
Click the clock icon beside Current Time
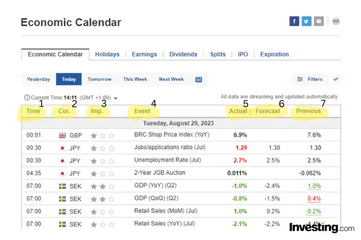tap(27, 98)
